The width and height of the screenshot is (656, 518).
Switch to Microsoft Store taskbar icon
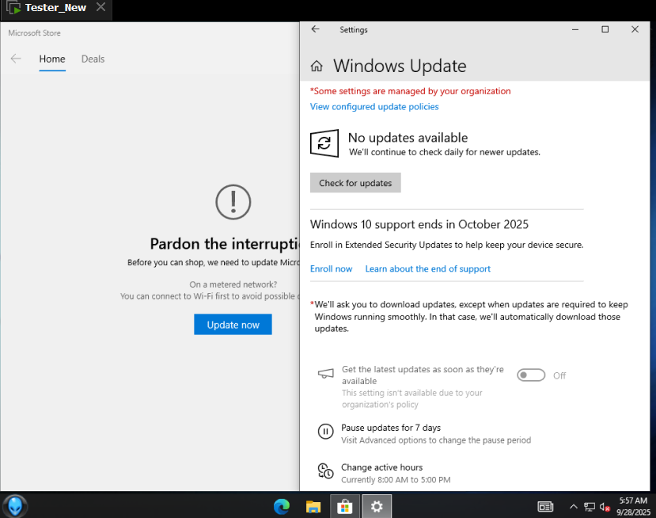pyautogui.click(x=345, y=507)
